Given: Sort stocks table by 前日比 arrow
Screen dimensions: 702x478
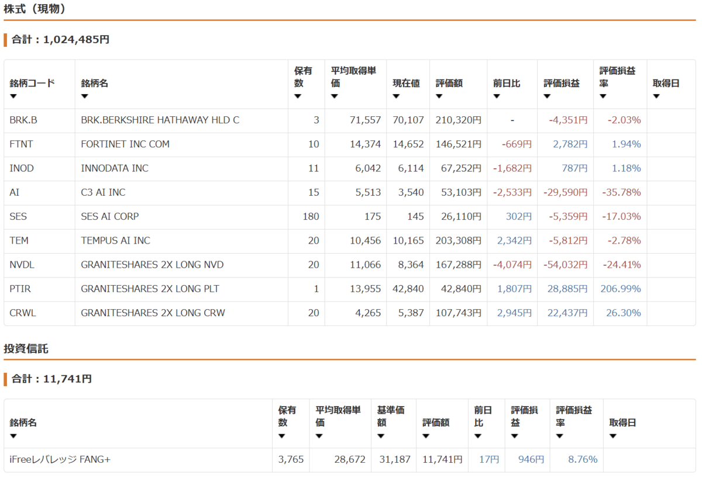Looking at the screenshot, I should pos(496,96).
